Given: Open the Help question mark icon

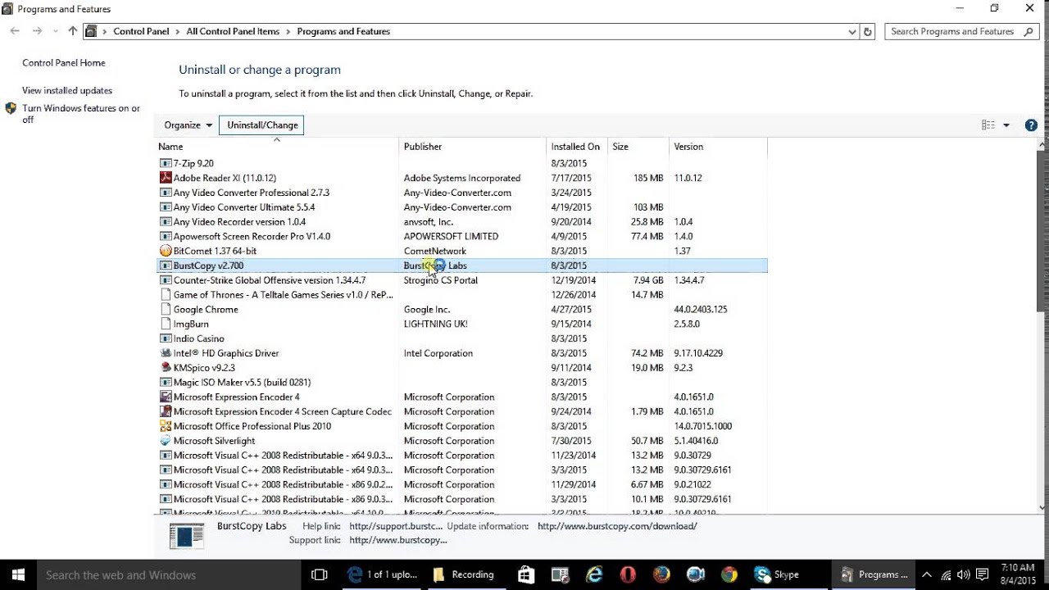Looking at the screenshot, I should 1031,125.
